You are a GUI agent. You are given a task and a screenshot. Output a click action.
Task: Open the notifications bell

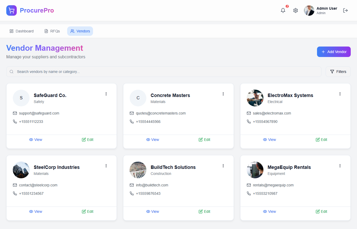283,10
